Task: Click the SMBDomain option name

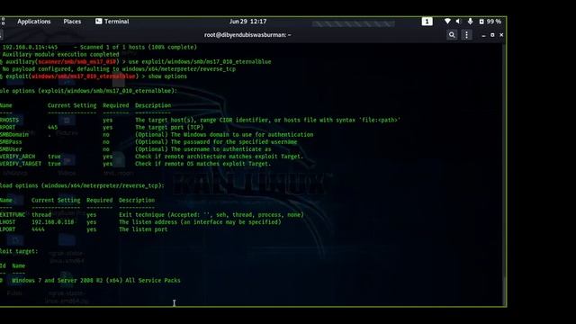Action: tap(14, 135)
